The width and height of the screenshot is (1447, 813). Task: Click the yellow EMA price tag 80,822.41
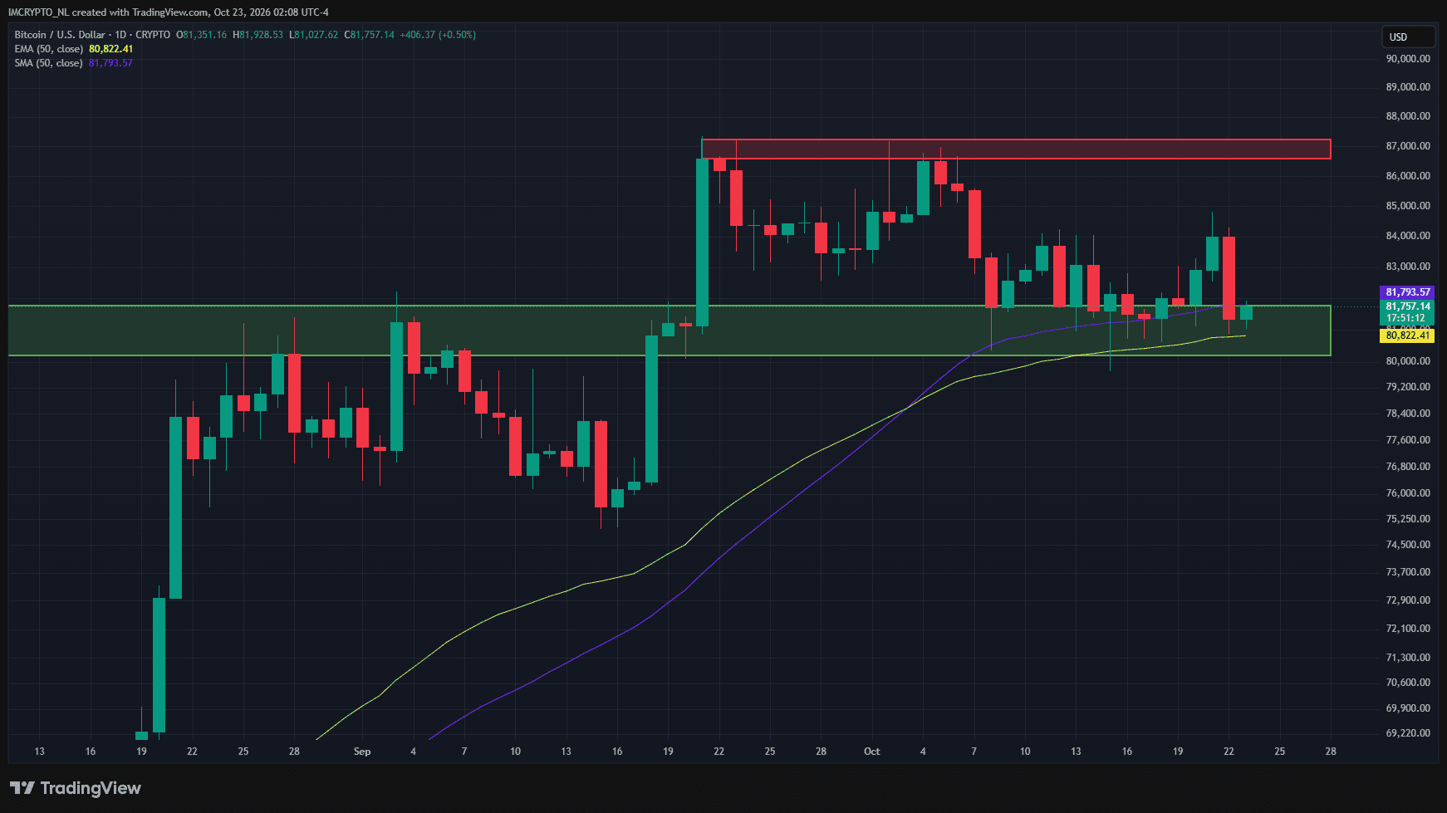1408,335
